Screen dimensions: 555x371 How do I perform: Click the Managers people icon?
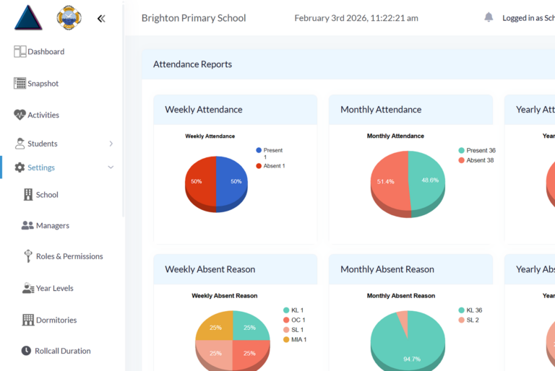click(27, 225)
